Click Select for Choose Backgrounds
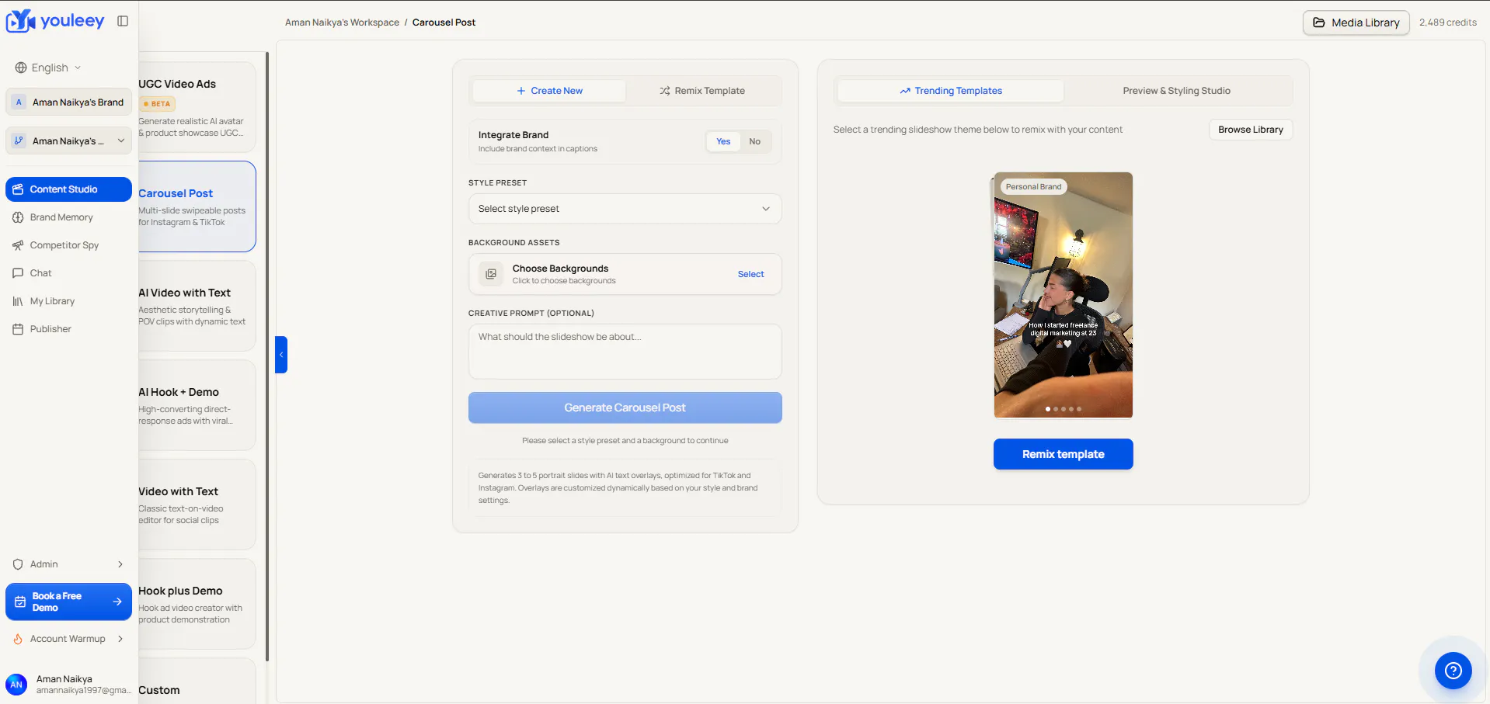 pos(751,274)
